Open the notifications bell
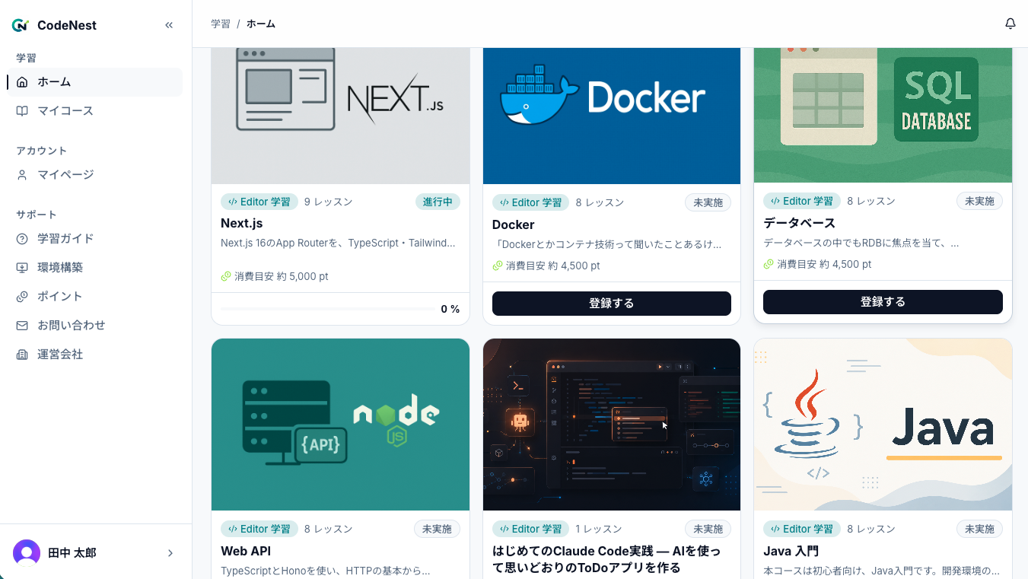 click(1010, 24)
